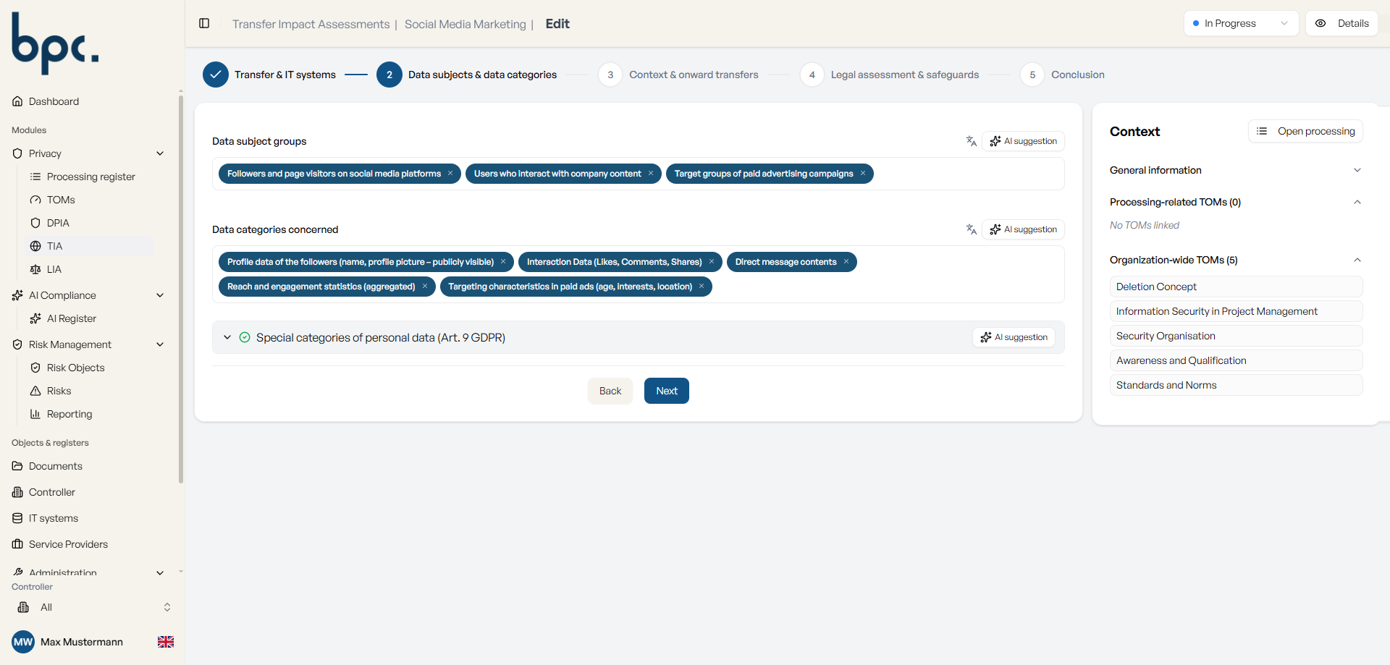Image resolution: width=1390 pixels, height=665 pixels.
Task: Collapse the Risk Management section
Action: coord(160,344)
